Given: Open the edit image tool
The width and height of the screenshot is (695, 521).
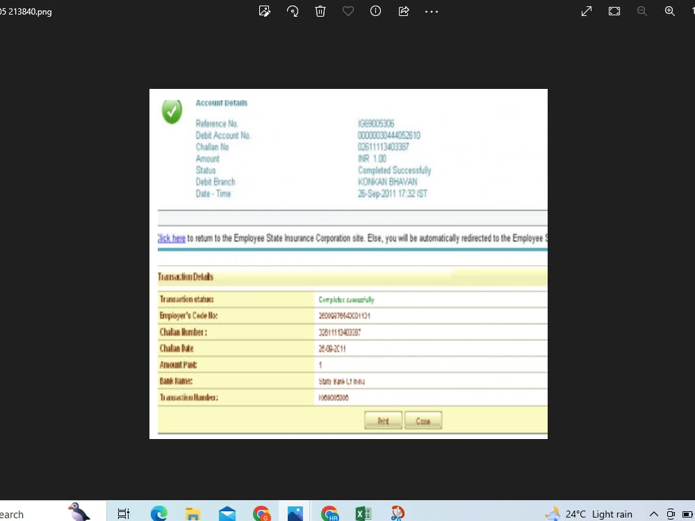Looking at the screenshot, I should point(265,11).
